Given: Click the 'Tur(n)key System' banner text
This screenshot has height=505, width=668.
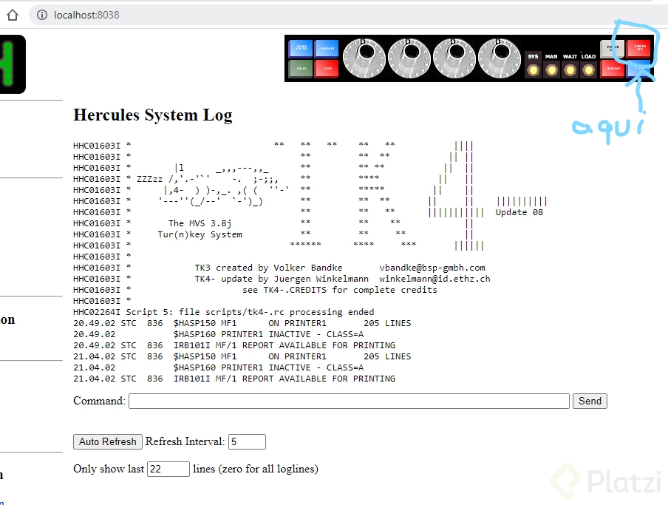Looking at the screenshot, I should [x=200, y=234].
